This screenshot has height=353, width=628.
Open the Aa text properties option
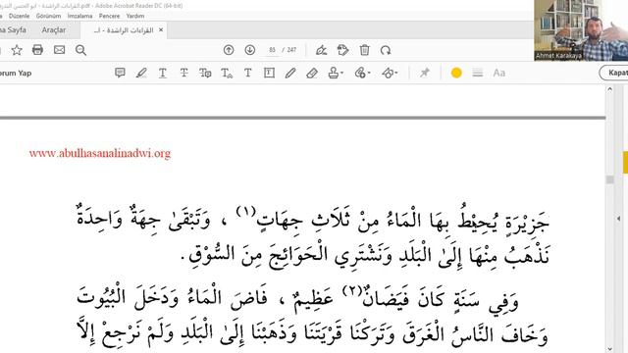pyautogui.click(x=499, y=73)
